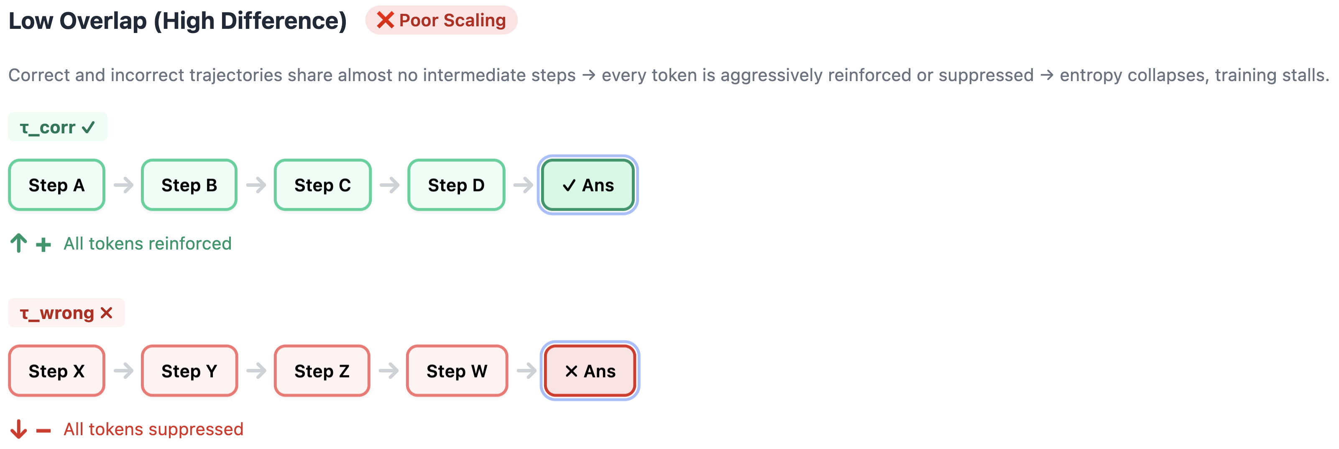Click the arrow from Step D to the Ans box
Screen dimensions: 1339x449
pos(523,185)
